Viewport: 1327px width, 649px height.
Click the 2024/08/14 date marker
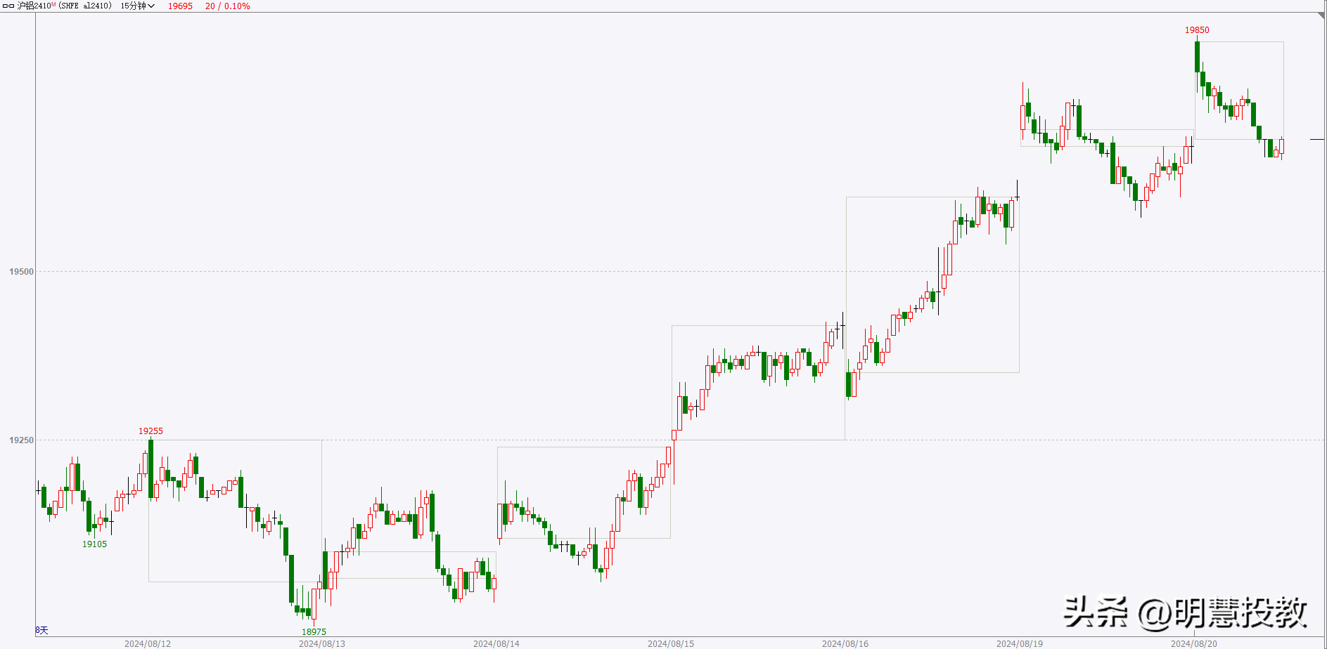496,643
